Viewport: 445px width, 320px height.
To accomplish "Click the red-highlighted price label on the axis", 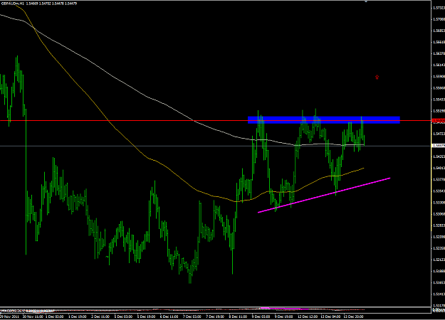I will [438, 121].
